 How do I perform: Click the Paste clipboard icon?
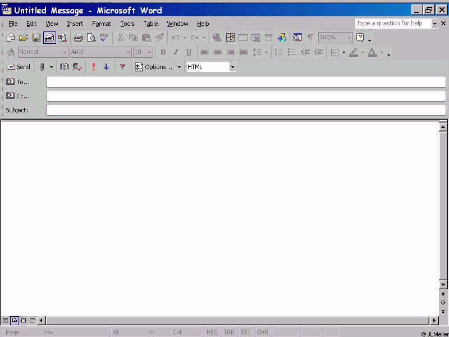[146, 38]
